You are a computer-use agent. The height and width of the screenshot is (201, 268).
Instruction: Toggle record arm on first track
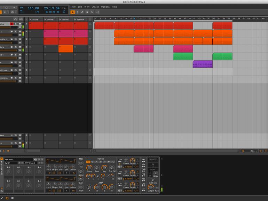[x=11, y=24]
